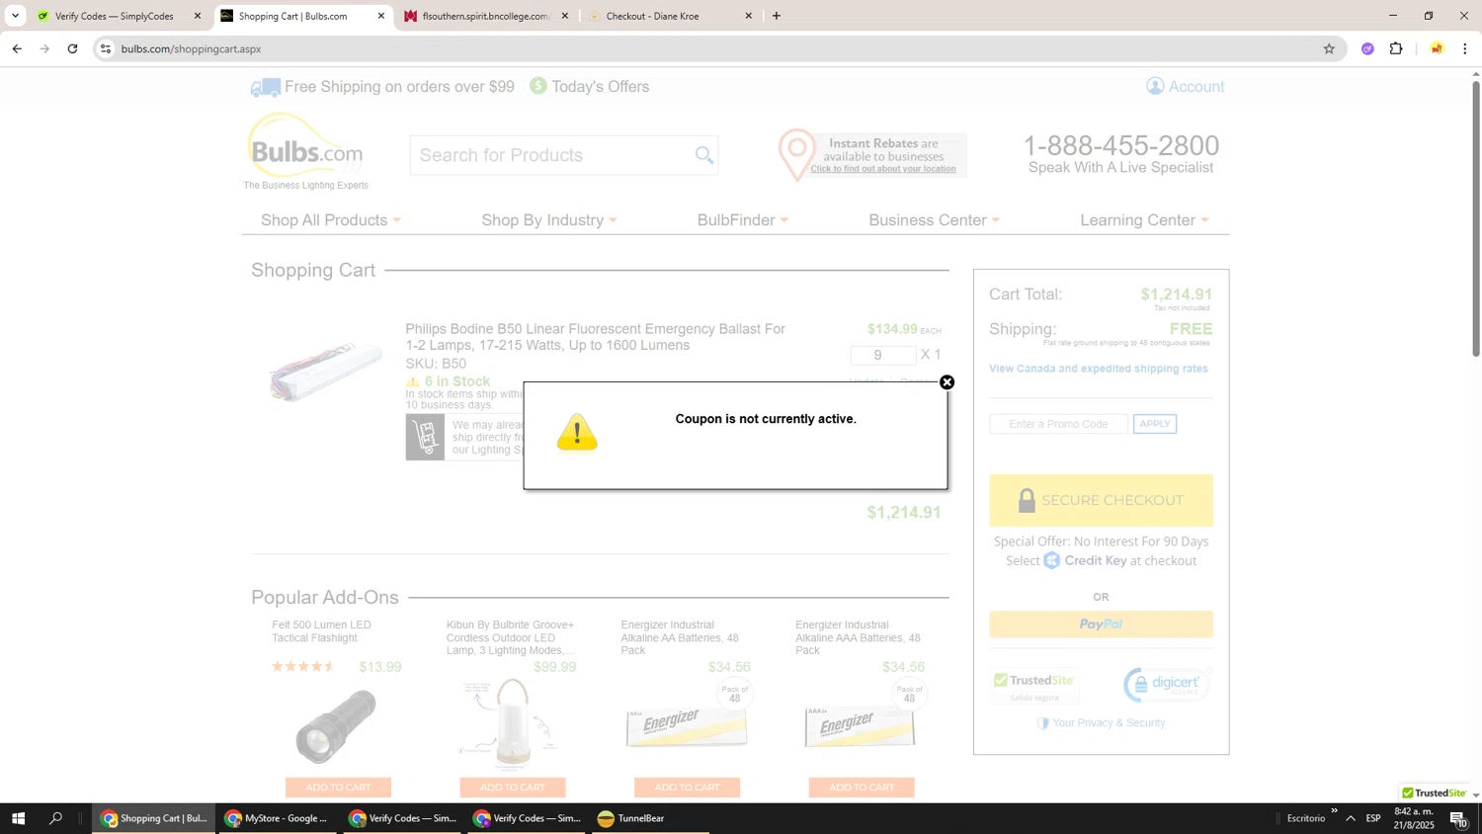Click the phone number 1-888-455-2800
1482x834 pixels.
(1121, 145)
